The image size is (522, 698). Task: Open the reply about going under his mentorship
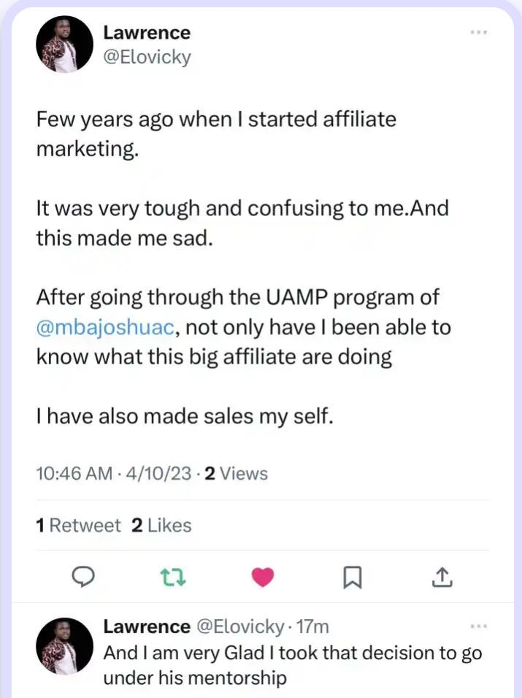tap(292, 665)
